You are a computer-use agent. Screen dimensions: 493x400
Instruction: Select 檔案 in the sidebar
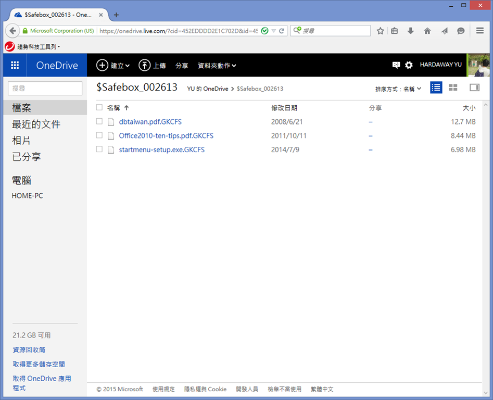click(45, 107)
